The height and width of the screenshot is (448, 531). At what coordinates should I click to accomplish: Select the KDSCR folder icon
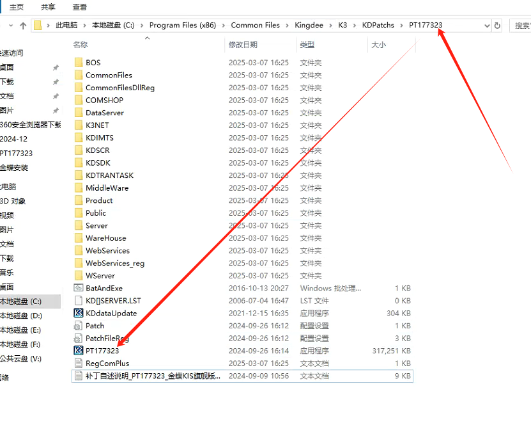pyautogui.click(x=79, y=150)
